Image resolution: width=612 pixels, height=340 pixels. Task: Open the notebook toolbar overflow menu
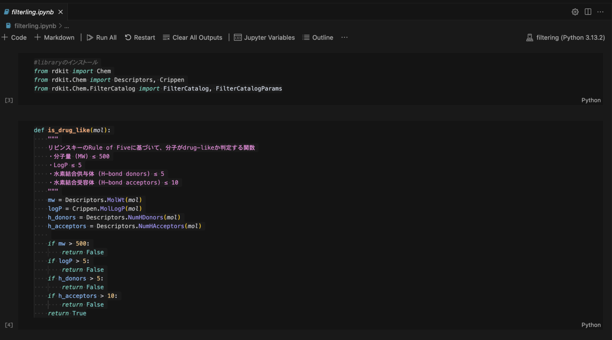344,37
